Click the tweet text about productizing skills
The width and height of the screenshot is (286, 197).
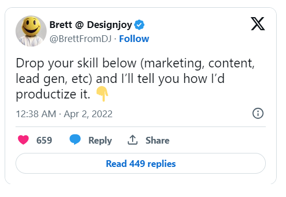click(x=135, y=79)
